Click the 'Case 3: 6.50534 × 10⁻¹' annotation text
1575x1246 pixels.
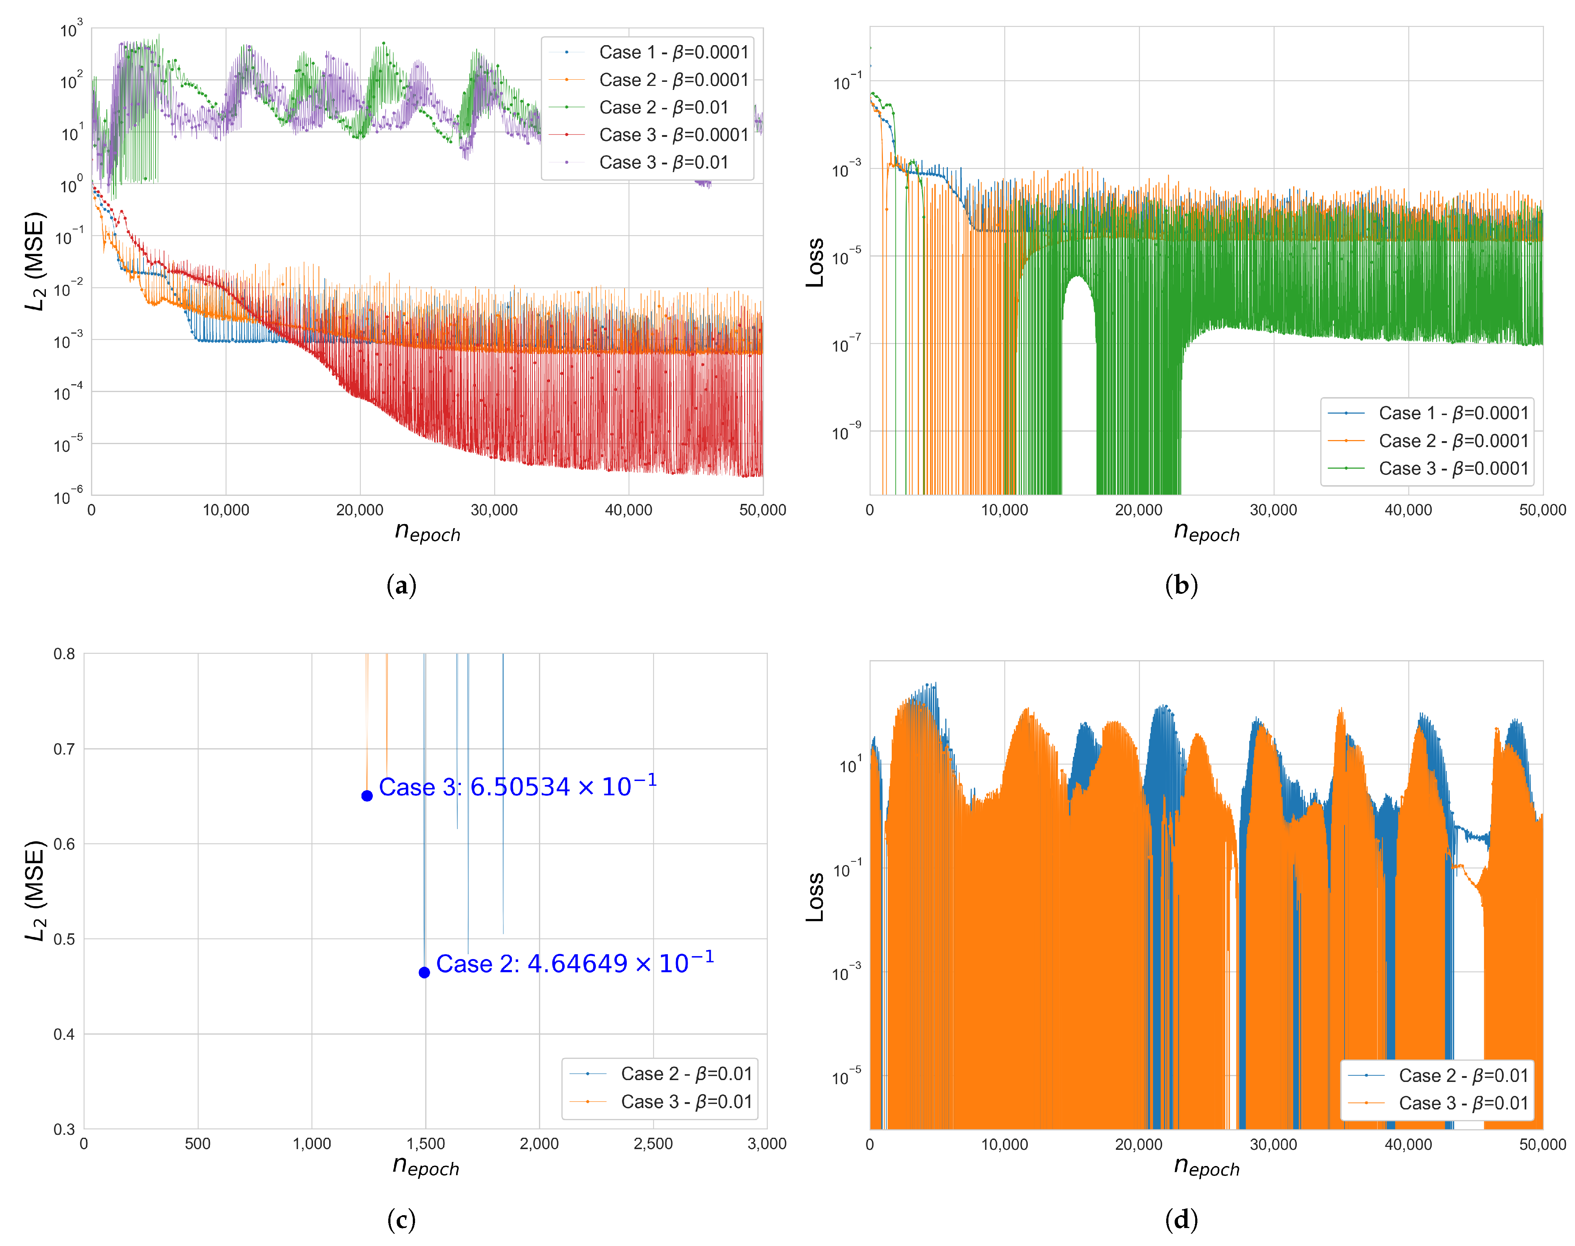[x=517, y=787]
